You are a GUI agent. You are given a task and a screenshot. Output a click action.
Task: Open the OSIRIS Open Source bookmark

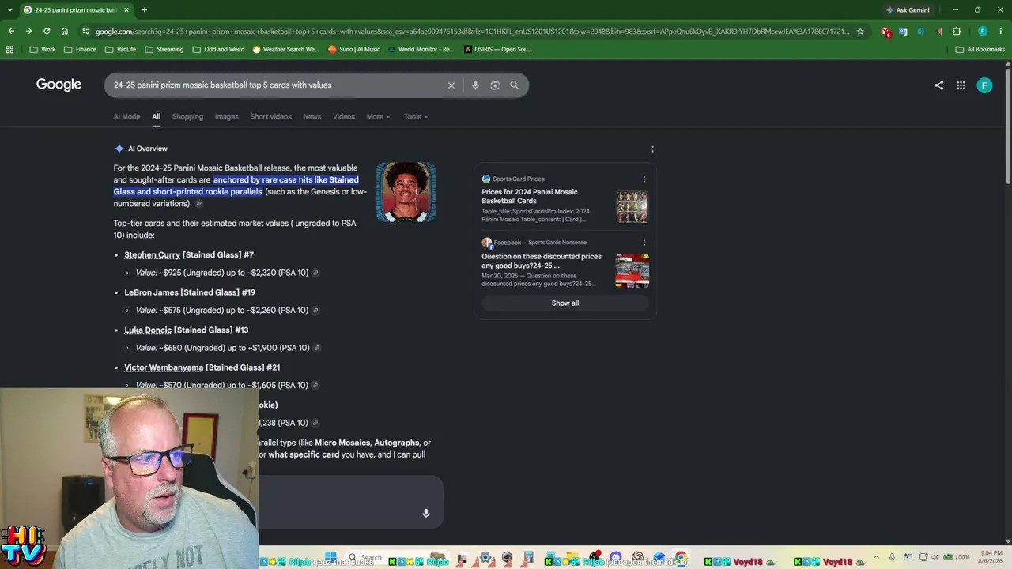coord(498,49)
